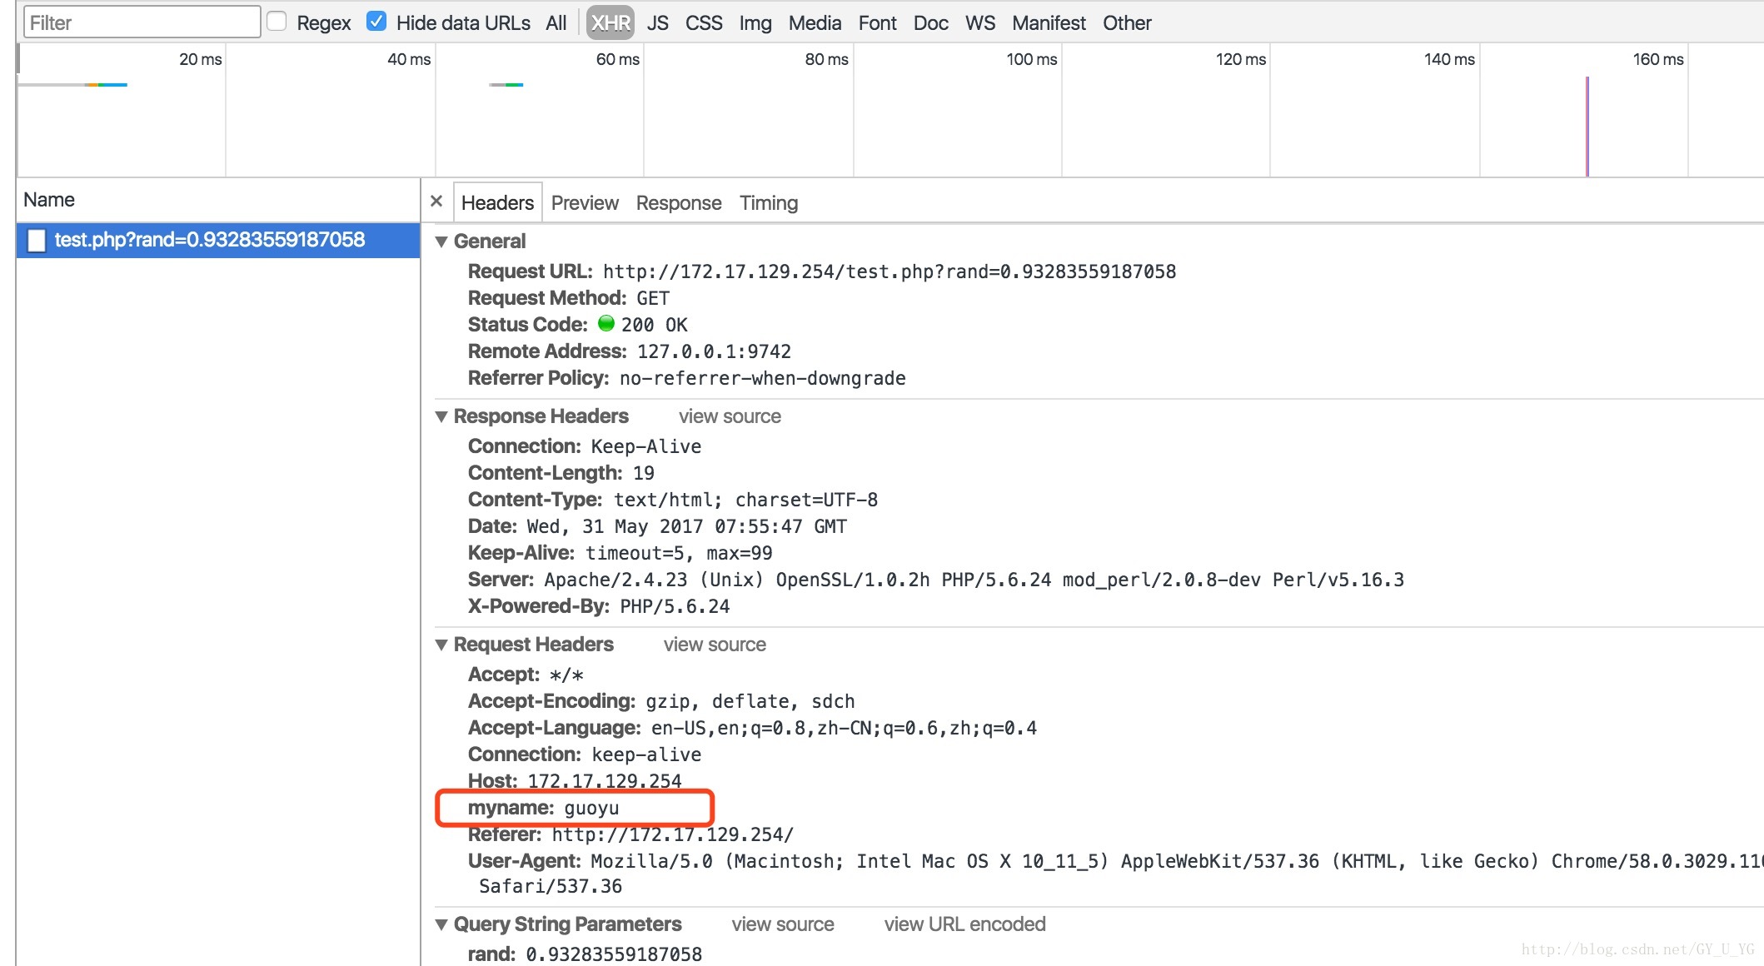Click the document icon of test.php request
Screen dimensions: 1764x966
pyautogui.click(x=37, y=241)
